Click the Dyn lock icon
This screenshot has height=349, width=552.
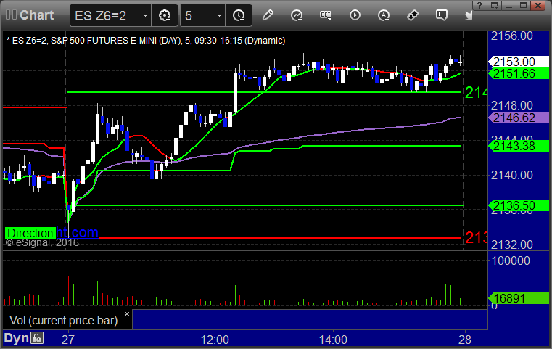point(37,338)
